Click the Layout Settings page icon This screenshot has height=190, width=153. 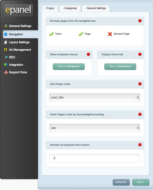coord(5,42)
